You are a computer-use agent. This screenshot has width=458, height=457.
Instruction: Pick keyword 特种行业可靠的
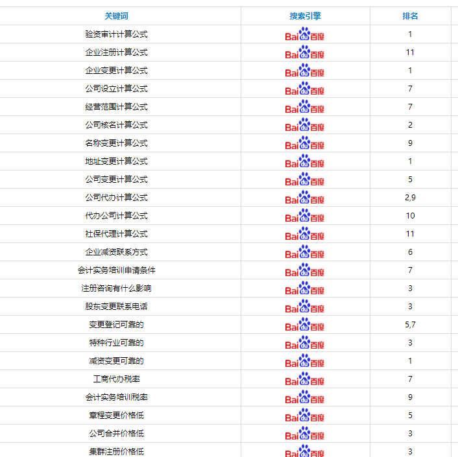116,343
